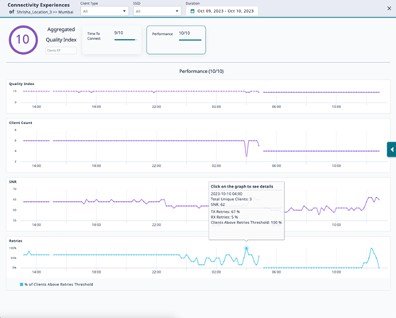The image size is (396, 318).
Task: Click the tooltip text 'Total Unique Clients: 3'
Action: point(231,199)
